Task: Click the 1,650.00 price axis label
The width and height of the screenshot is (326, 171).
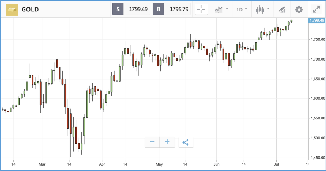Action: click(318, 79)
